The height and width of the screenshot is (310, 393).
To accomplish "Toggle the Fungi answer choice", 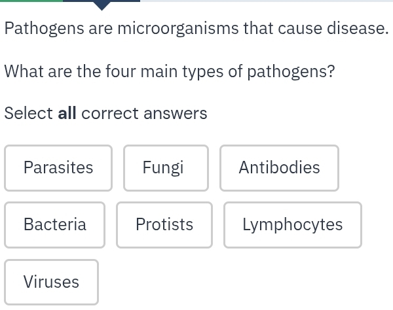I will [165, 168].
